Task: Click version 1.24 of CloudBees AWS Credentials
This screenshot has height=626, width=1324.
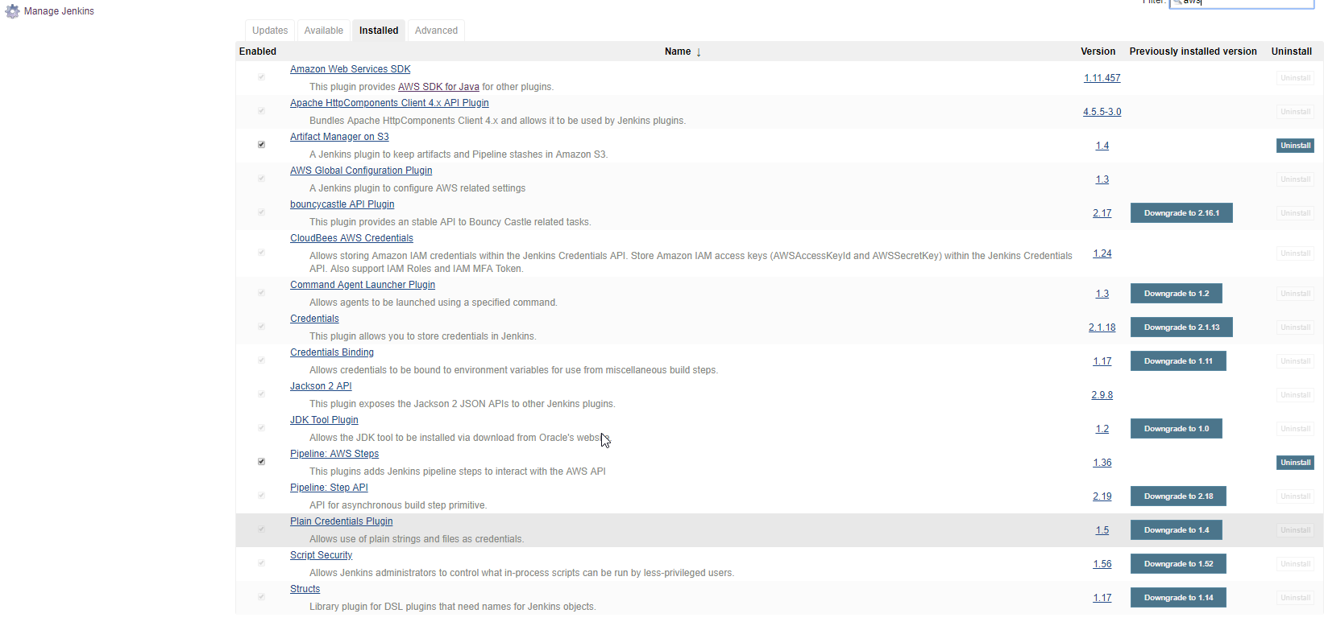Action: click(x=1102, y=253)
